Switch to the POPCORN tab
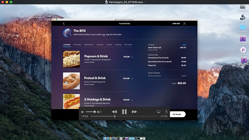Screen dimensions: 249x140 click(77, 45)
